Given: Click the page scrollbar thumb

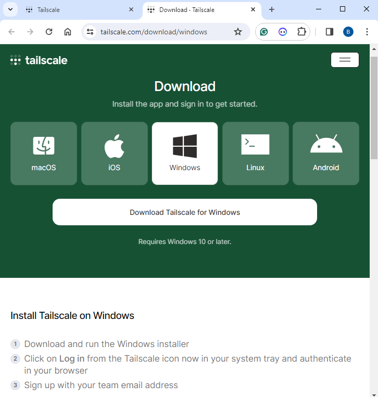Looking at the screenshot, I should point(374,108).
